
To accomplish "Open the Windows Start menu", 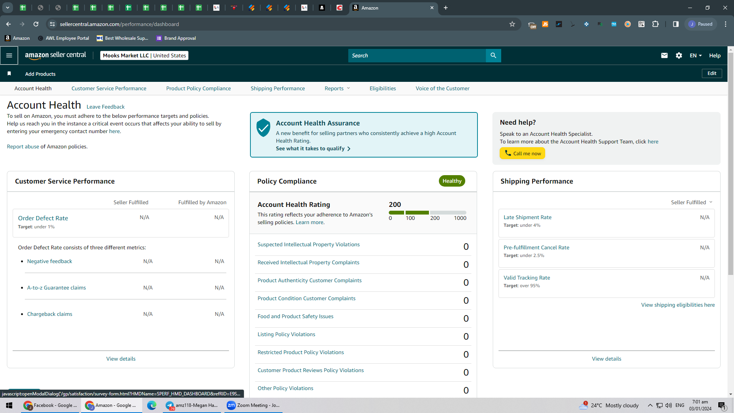I will click(x=9, y=405).
